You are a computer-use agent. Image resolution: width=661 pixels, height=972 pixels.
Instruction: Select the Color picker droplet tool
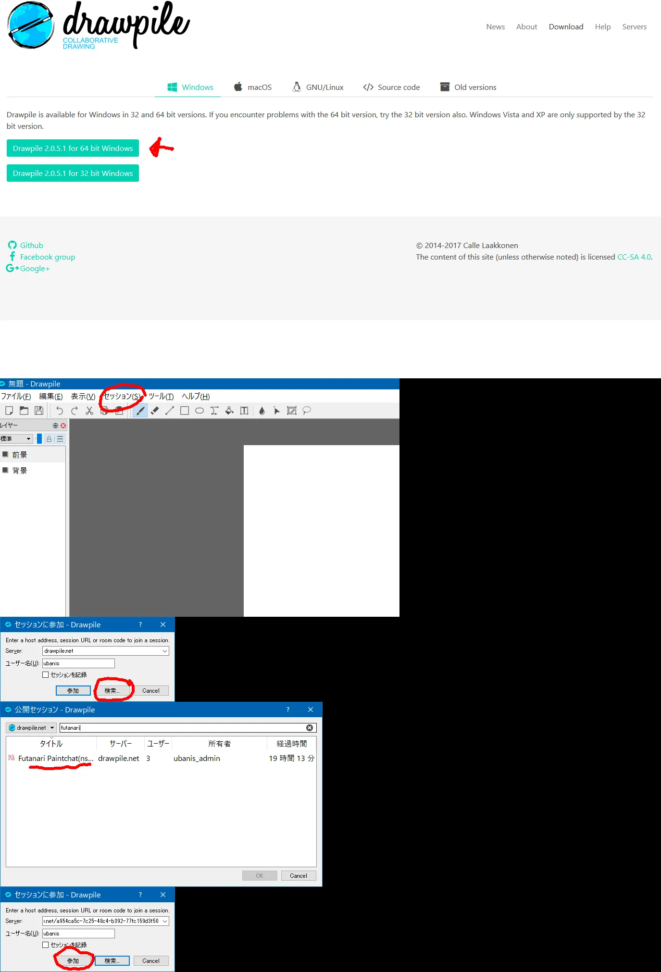pyautogui.click(x=262, y=411)
